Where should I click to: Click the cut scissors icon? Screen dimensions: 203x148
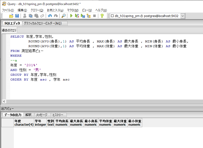25,16
